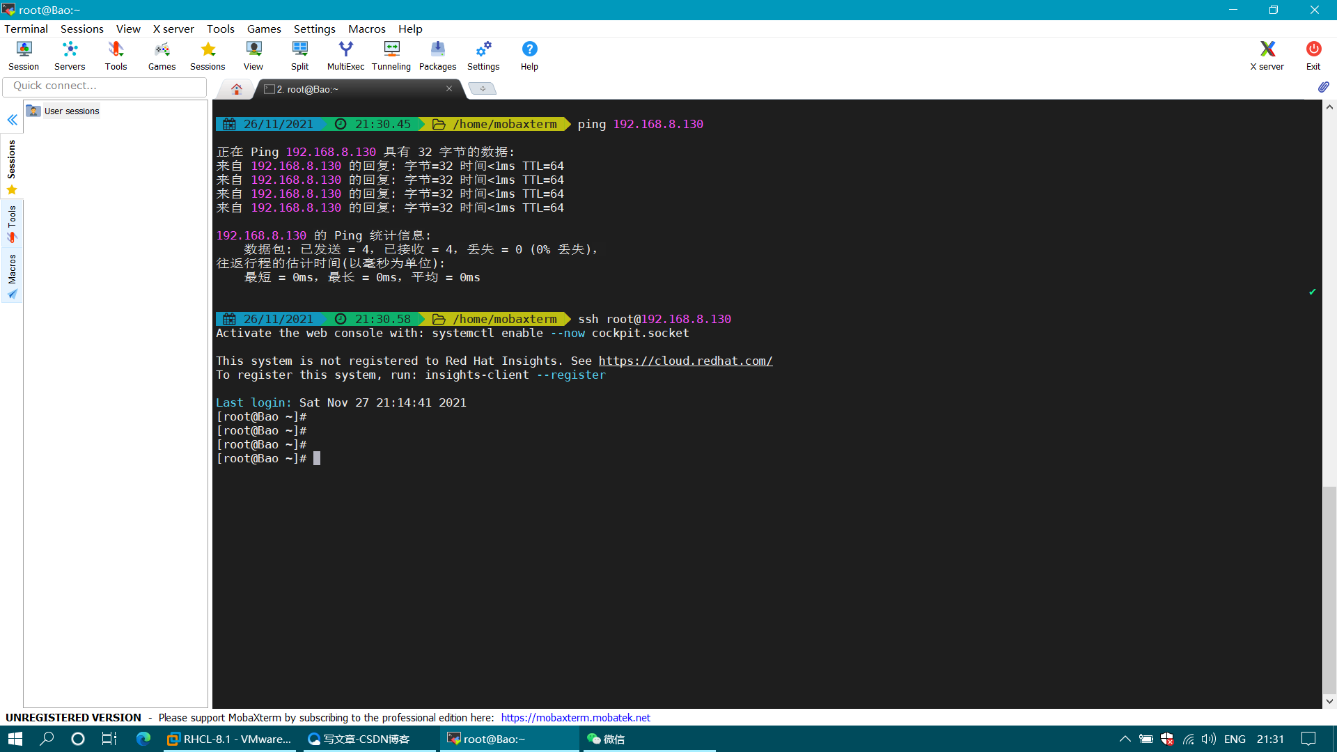Switch to 写文章-CSDN博客 browser taskbar window
Viewport: 1337px width, 752px height.
[x=369, y=739]
